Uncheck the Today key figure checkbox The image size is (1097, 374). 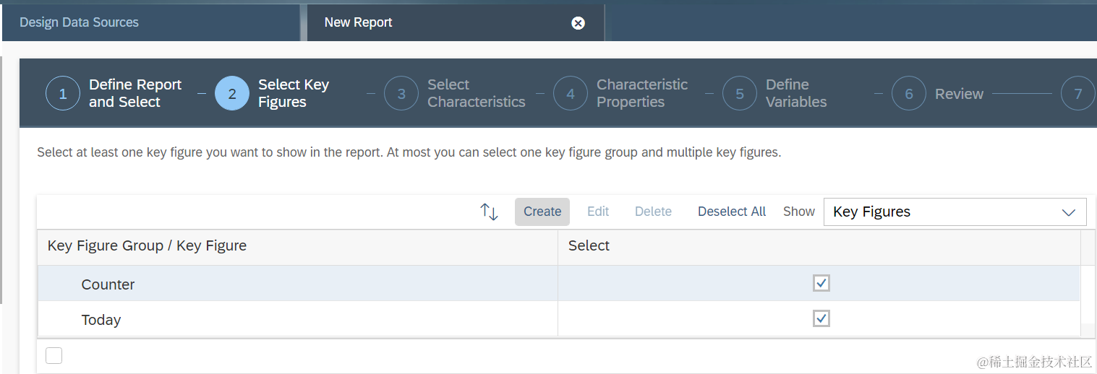point(821,318)
